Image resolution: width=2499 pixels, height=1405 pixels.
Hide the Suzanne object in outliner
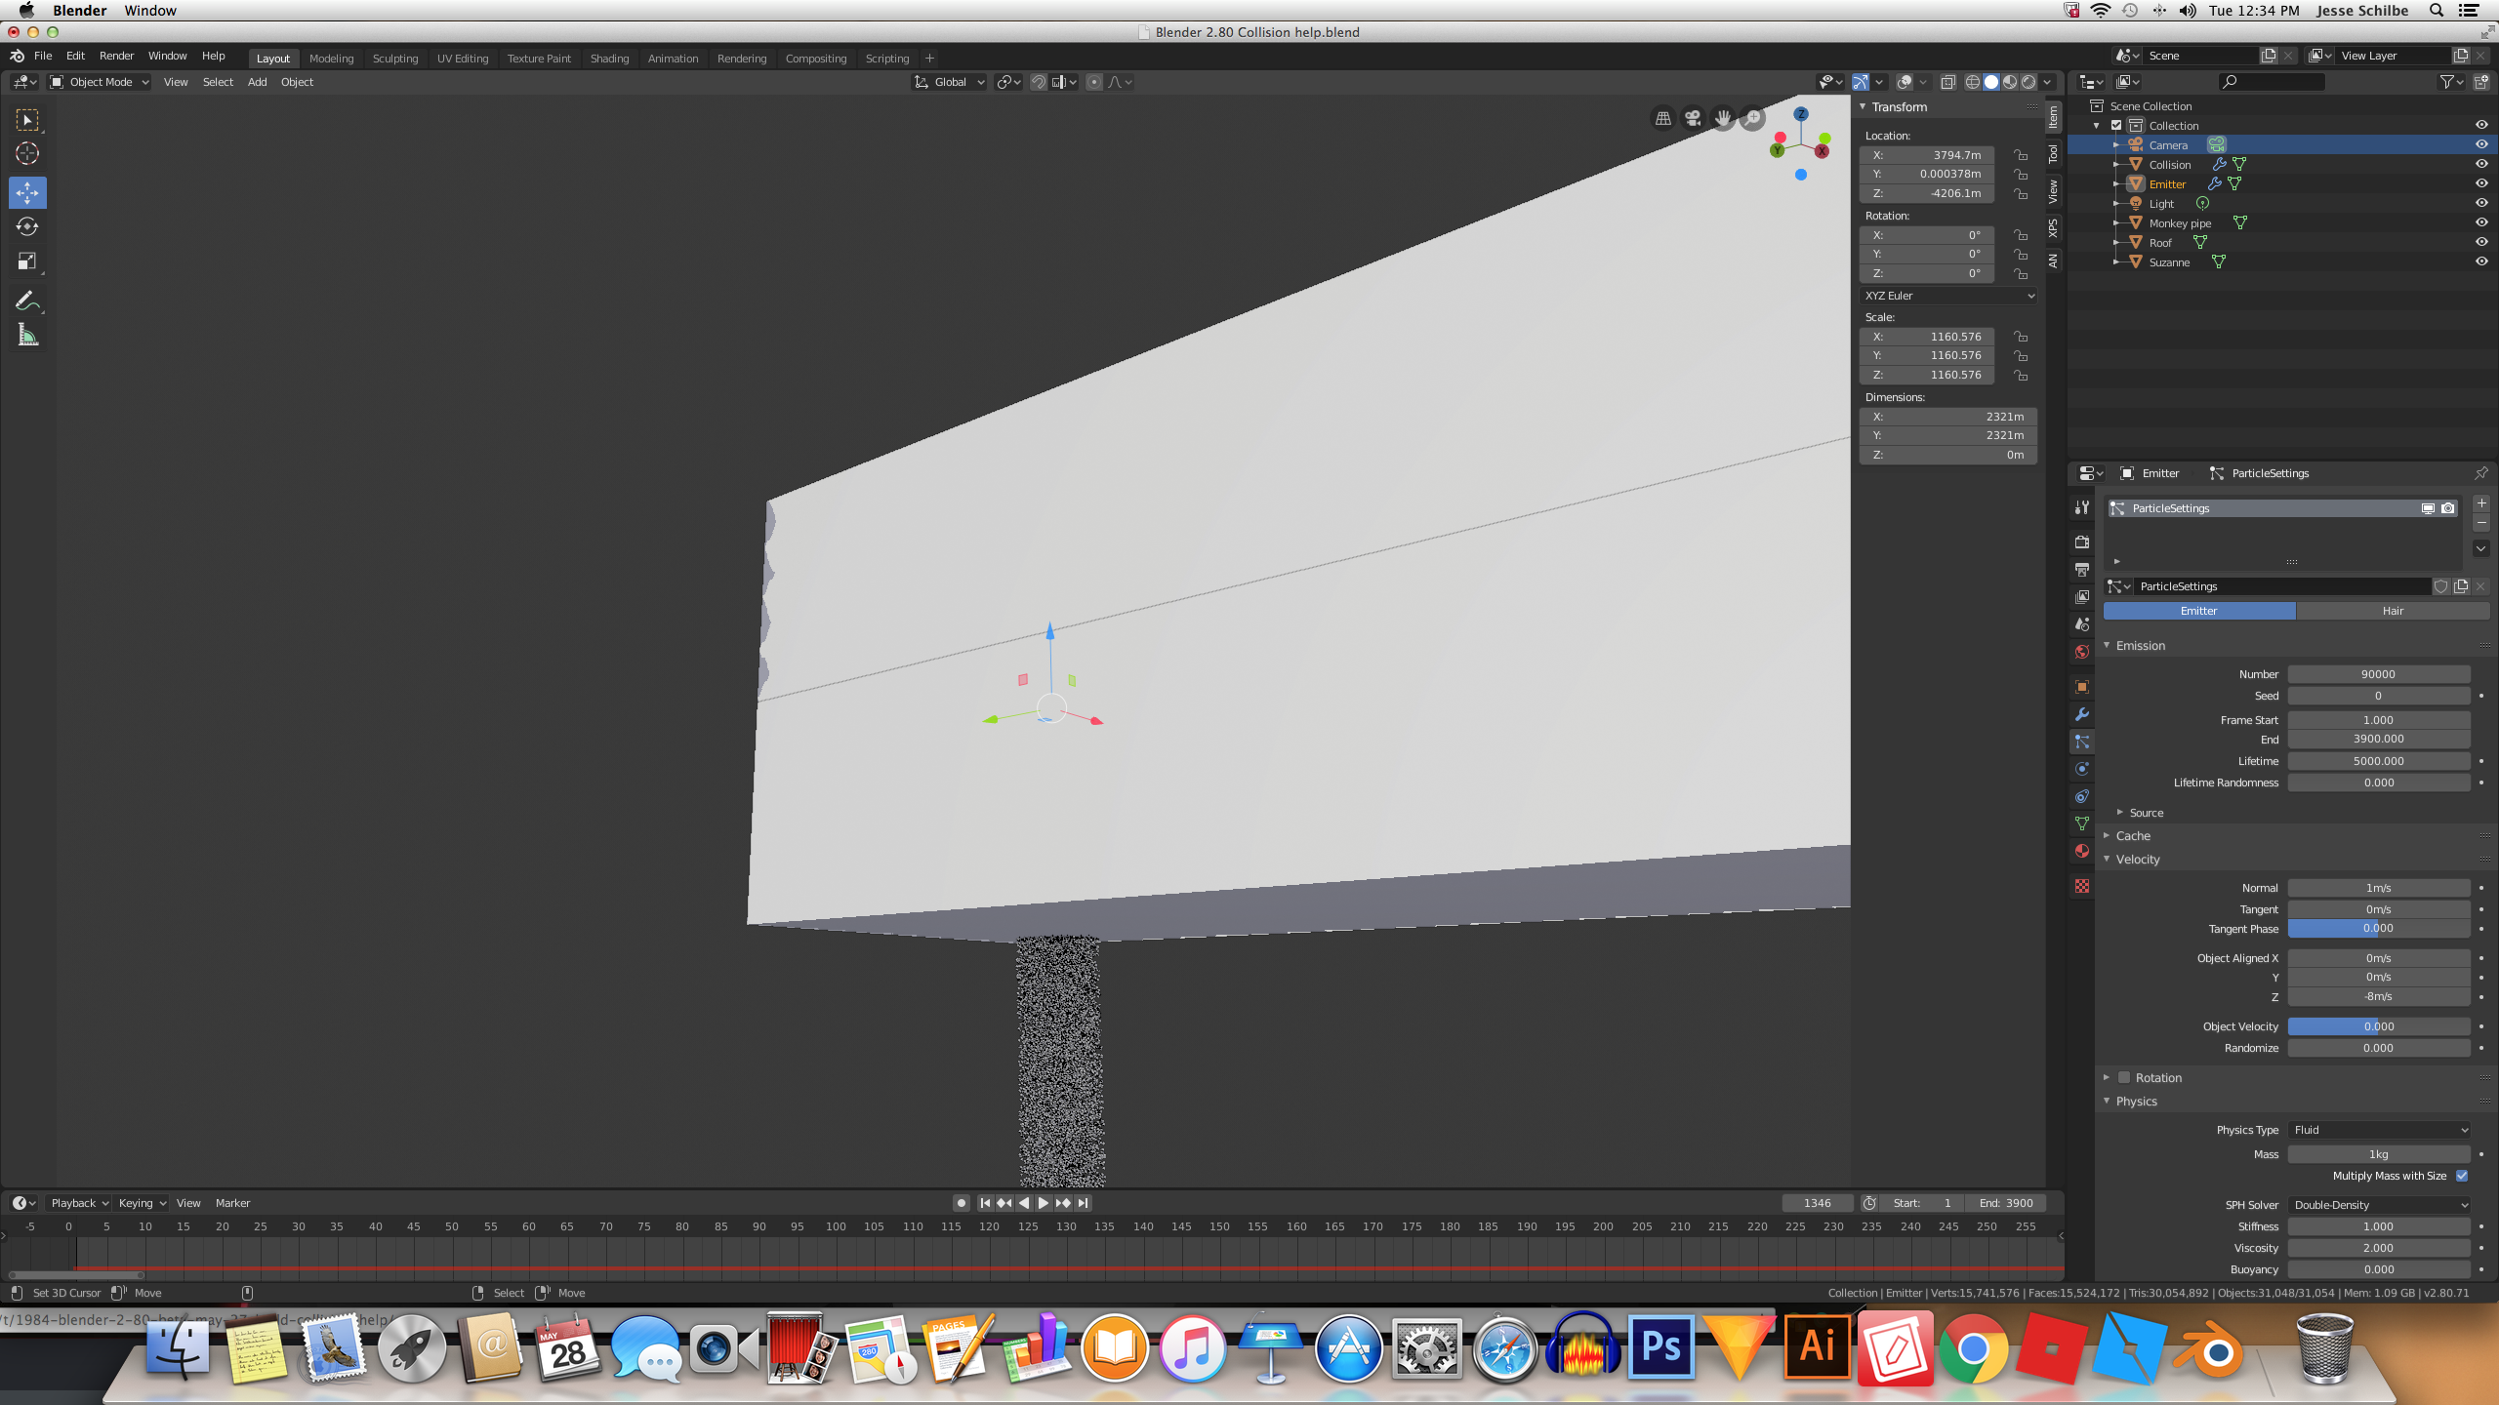pos(2481,261)
